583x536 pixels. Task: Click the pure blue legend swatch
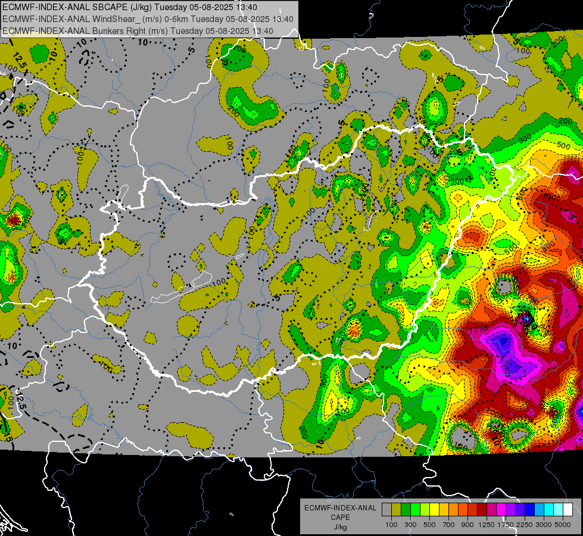point(530,510)
